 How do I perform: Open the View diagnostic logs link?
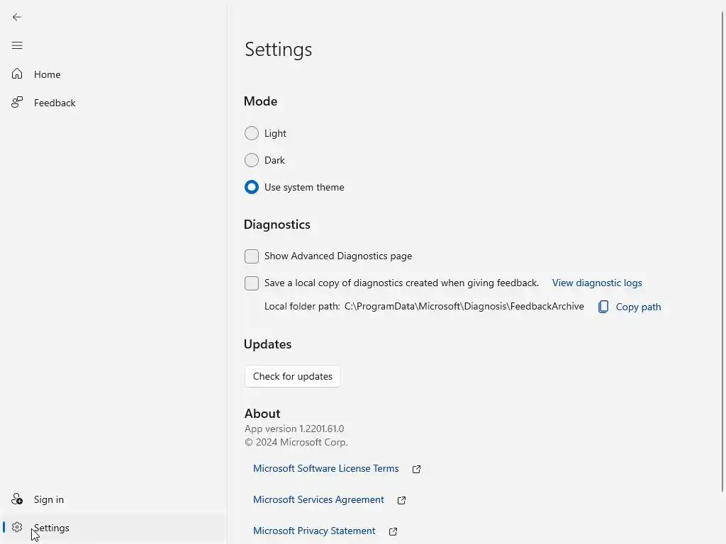click(x=597, y=283)
